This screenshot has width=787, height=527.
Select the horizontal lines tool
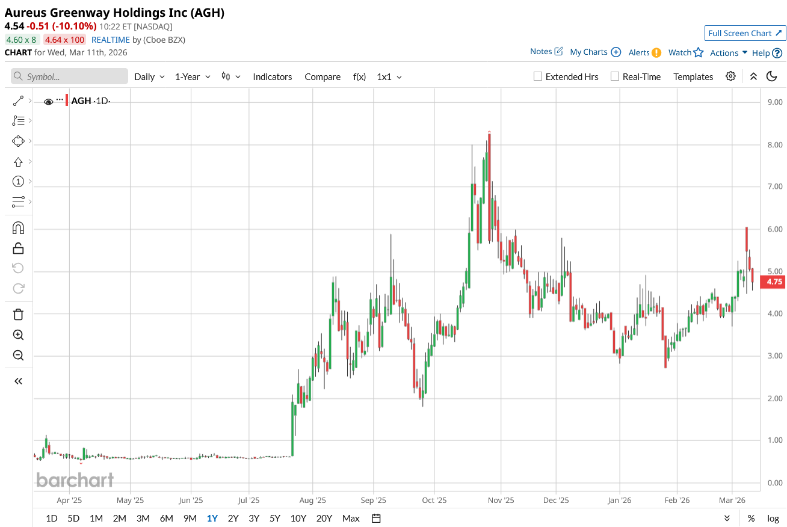click(18, 202)
